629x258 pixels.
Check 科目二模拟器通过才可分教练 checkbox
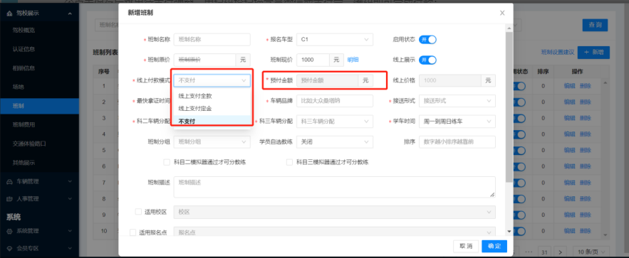click(167, 162)
